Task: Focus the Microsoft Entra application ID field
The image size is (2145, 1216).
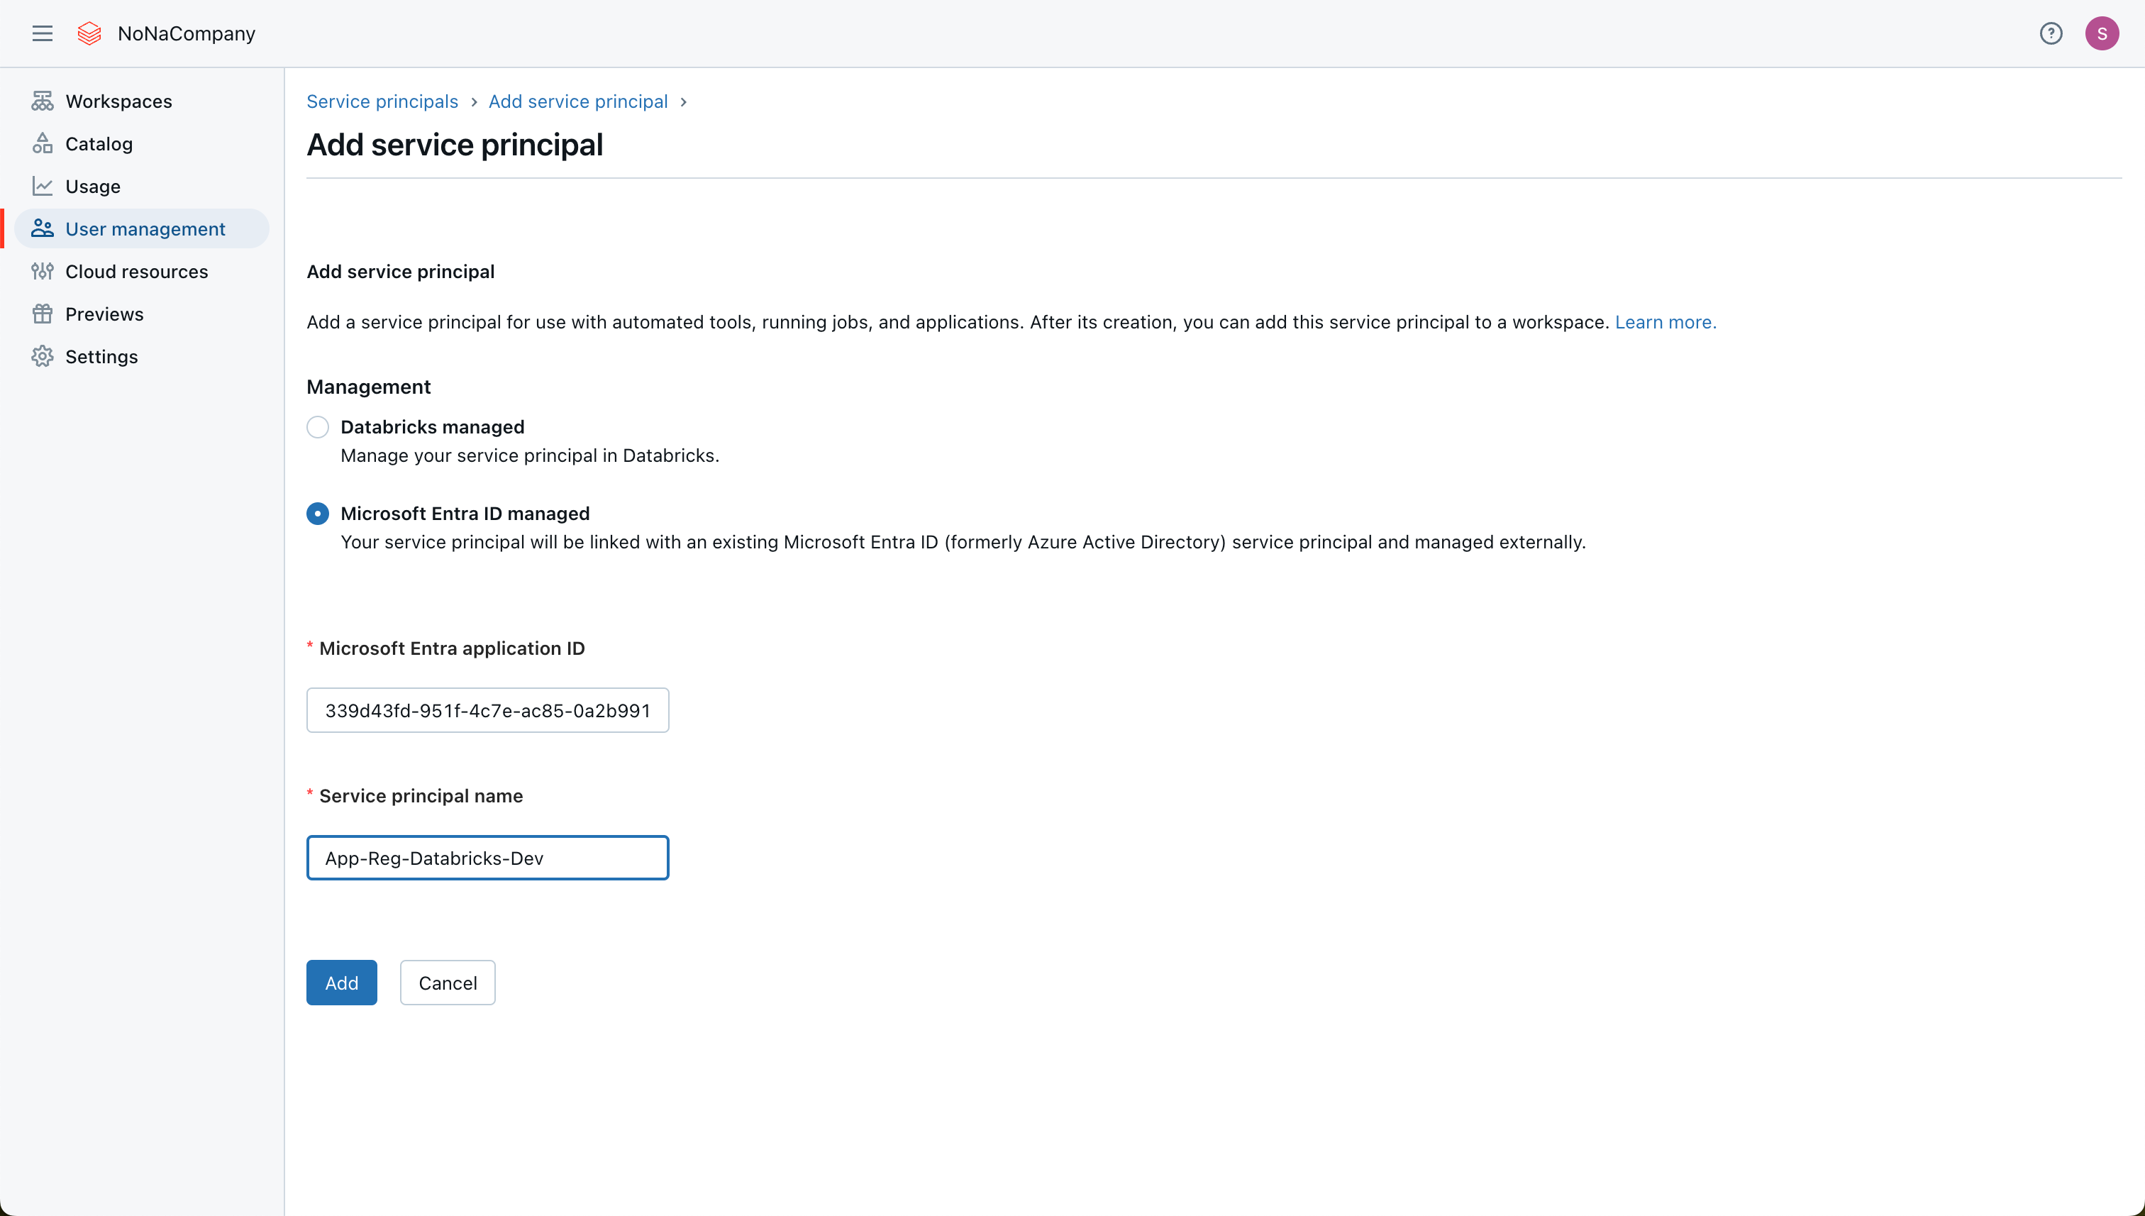Action: tap(487, 710)
